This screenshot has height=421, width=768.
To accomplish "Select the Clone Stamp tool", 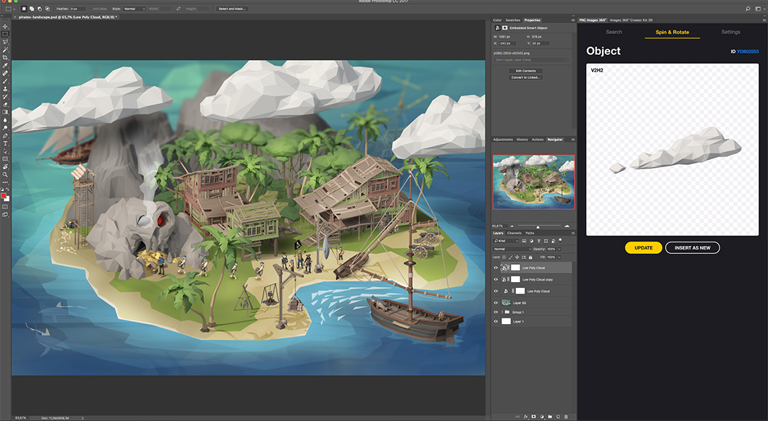I will pyautogui.click(x=5, y=89).
